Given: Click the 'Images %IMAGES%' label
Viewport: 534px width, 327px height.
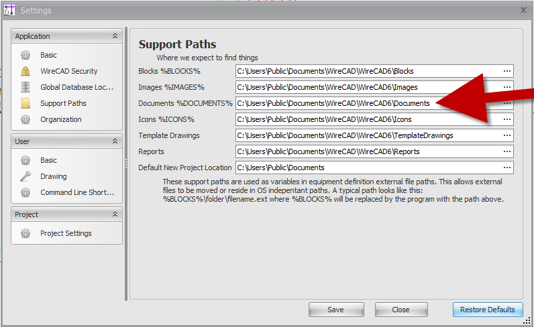Looking at the screenshot, I should coord(171,87).
